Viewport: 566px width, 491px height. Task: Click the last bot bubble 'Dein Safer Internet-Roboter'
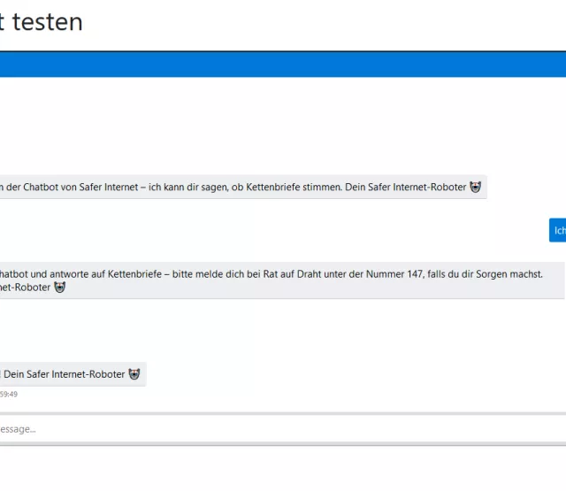coord(71,374)
